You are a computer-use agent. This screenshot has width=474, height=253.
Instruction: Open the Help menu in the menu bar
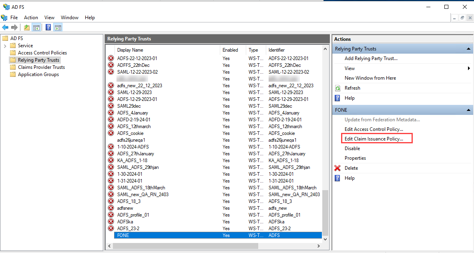[x=90, y=18]
